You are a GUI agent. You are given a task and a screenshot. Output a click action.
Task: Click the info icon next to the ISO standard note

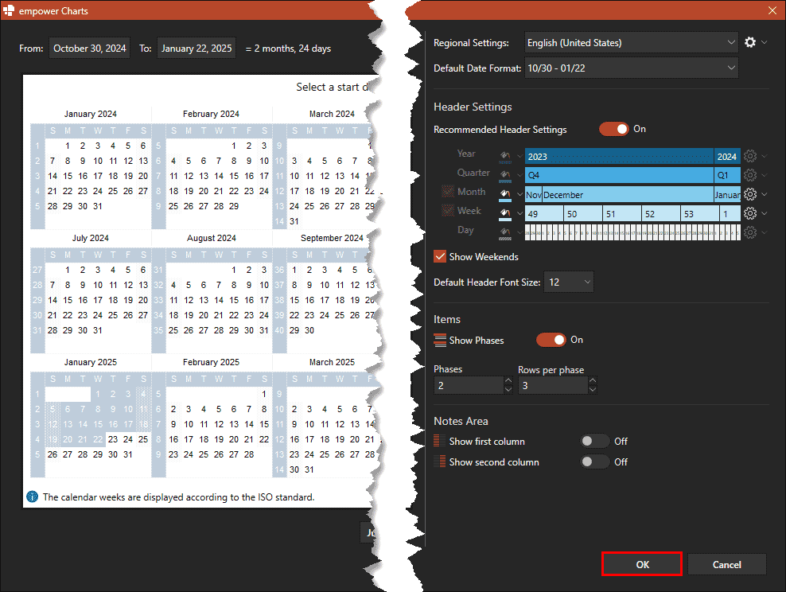pyautogui.click(x=32, y=497)
